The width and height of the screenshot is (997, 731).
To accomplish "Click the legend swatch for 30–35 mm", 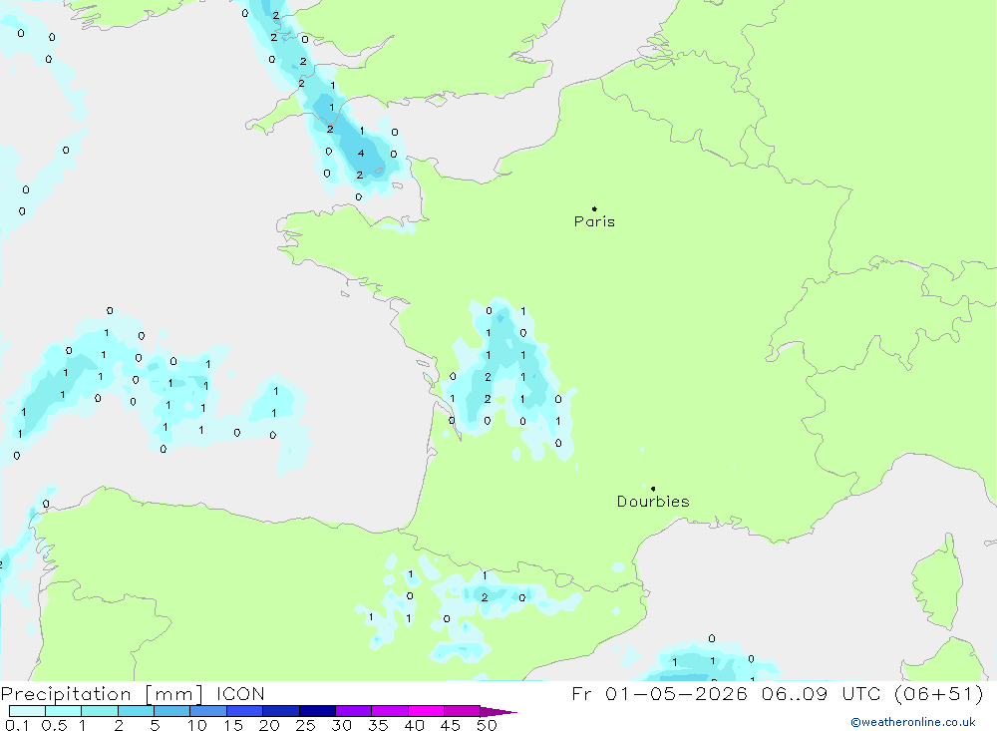I will (x=354, y=711).
